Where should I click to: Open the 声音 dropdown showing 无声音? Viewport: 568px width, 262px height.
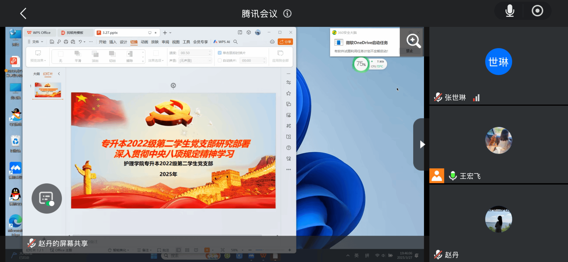(x=195, y=60)
